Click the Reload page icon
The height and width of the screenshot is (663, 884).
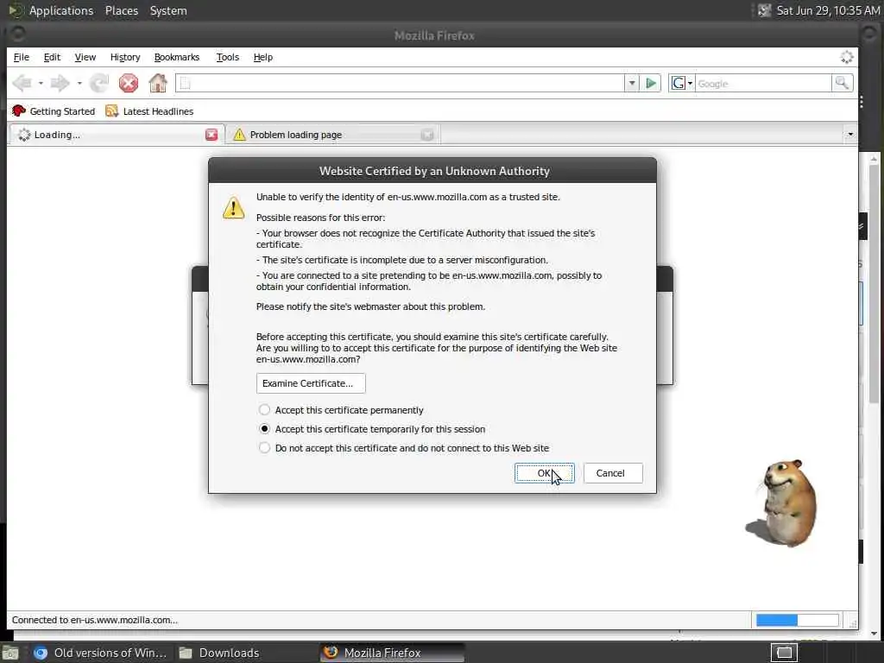point(100,84)
